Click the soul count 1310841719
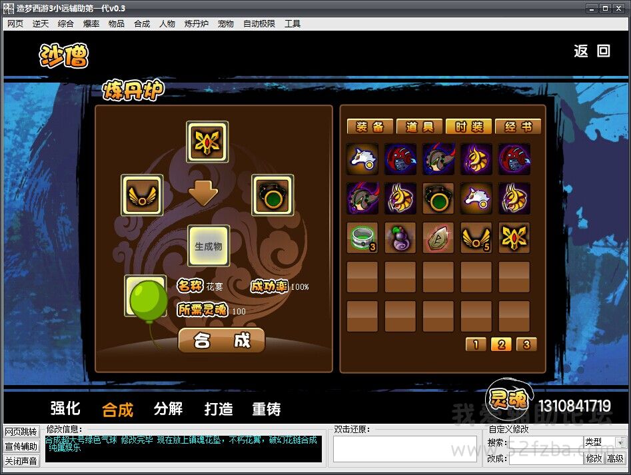The image size is (631, 475). [x=574, y=406]
